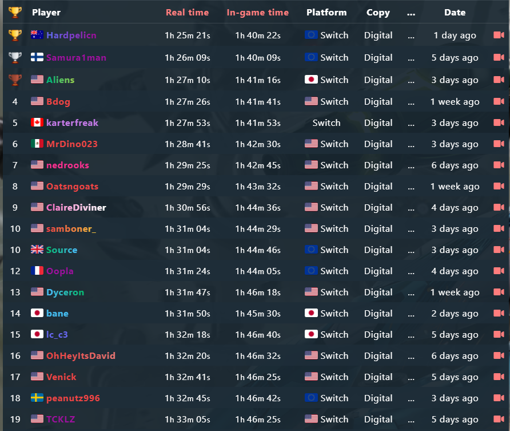
Task: Open video icon for TCKLZ's run
Action: (499, 418)
